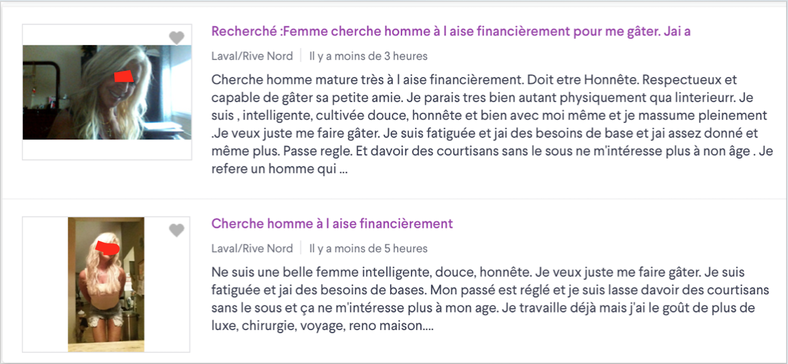Open description starting 'Ne suis une belle femme'
This screenshot has height=364, width=788.
pyautogui.click(x=490, y=299)
